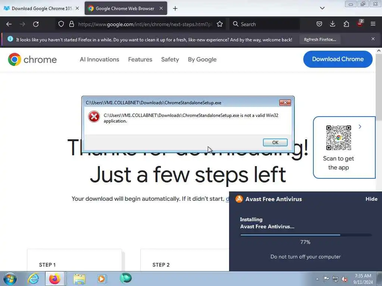382x286 pixels.
Task: Click the padlock site info icon
Action: click(x=71, y=24)
